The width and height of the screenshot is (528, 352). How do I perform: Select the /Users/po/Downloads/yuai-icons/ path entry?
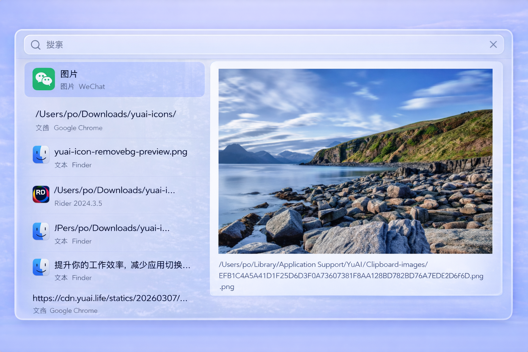point(106,114)
